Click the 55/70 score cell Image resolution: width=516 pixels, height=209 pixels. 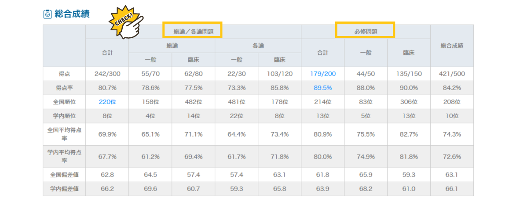click(150, 74)
